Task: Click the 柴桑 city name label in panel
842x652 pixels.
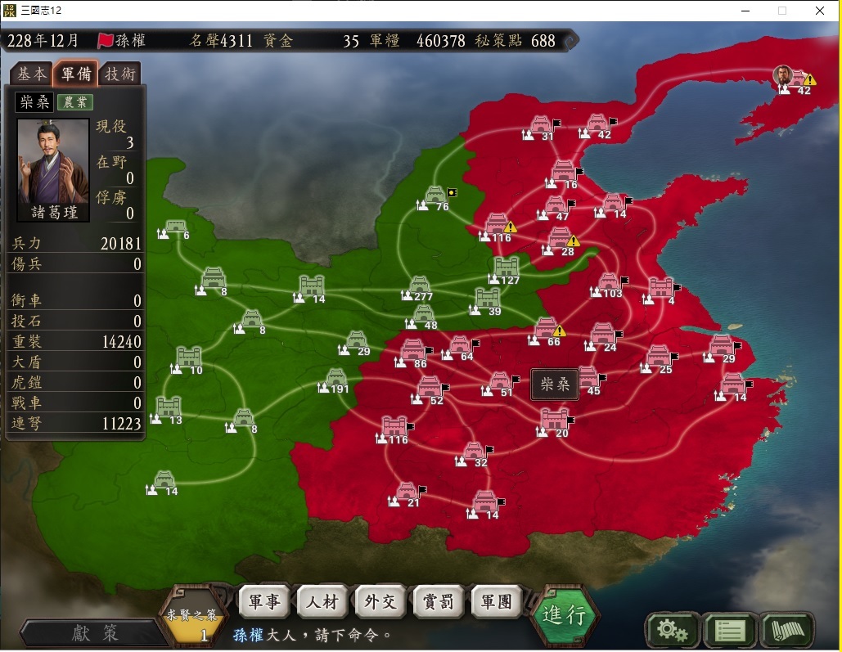Action: [34, 101]
